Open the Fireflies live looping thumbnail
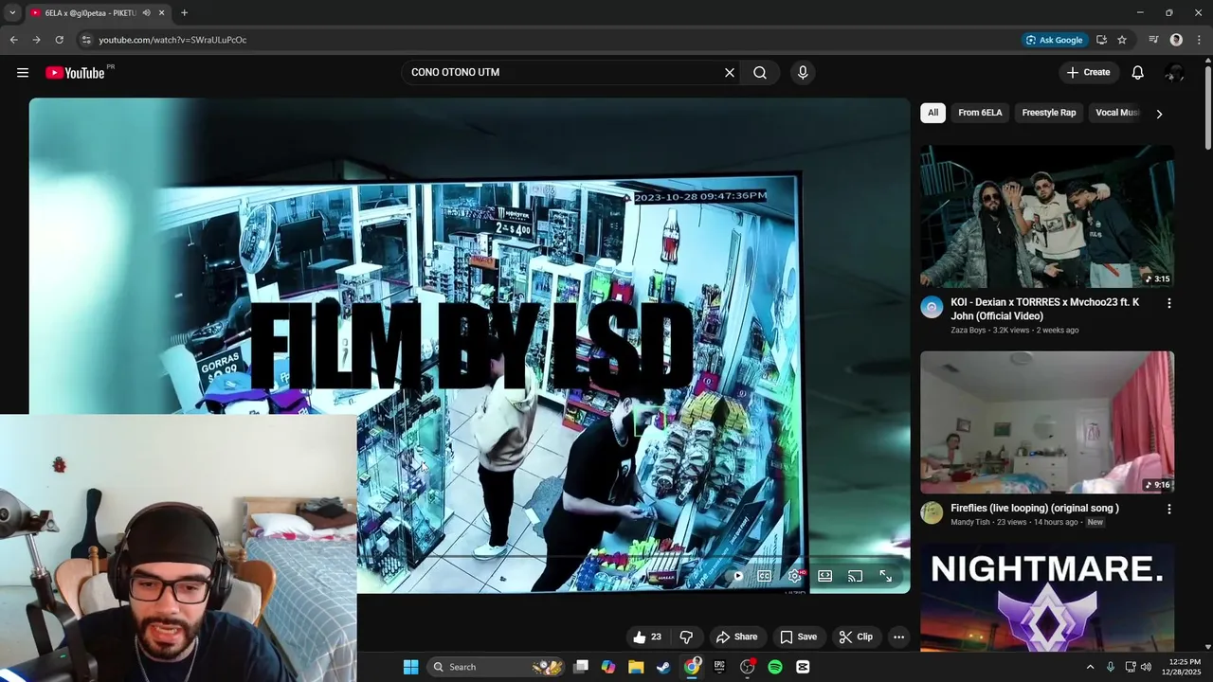This screenshot has height=682, width=1213. click(1047, 422)
